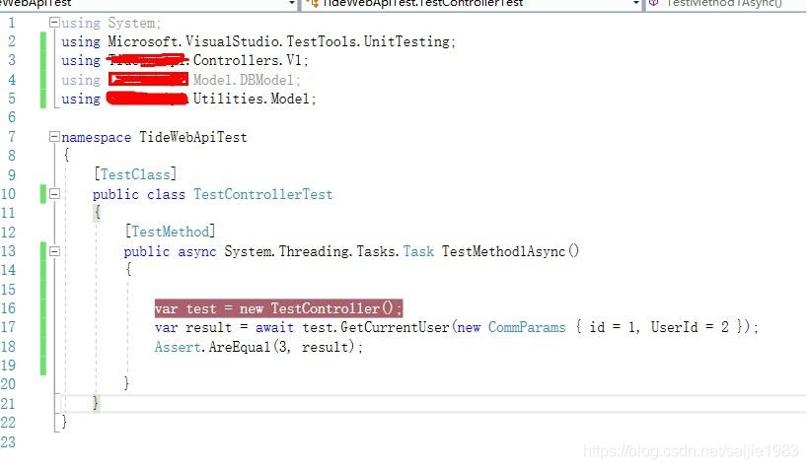Image resolution: width=808 pixels, height=469 pixels.
Task: Click the opening brace on line 11
Action: tap(97, 213)
